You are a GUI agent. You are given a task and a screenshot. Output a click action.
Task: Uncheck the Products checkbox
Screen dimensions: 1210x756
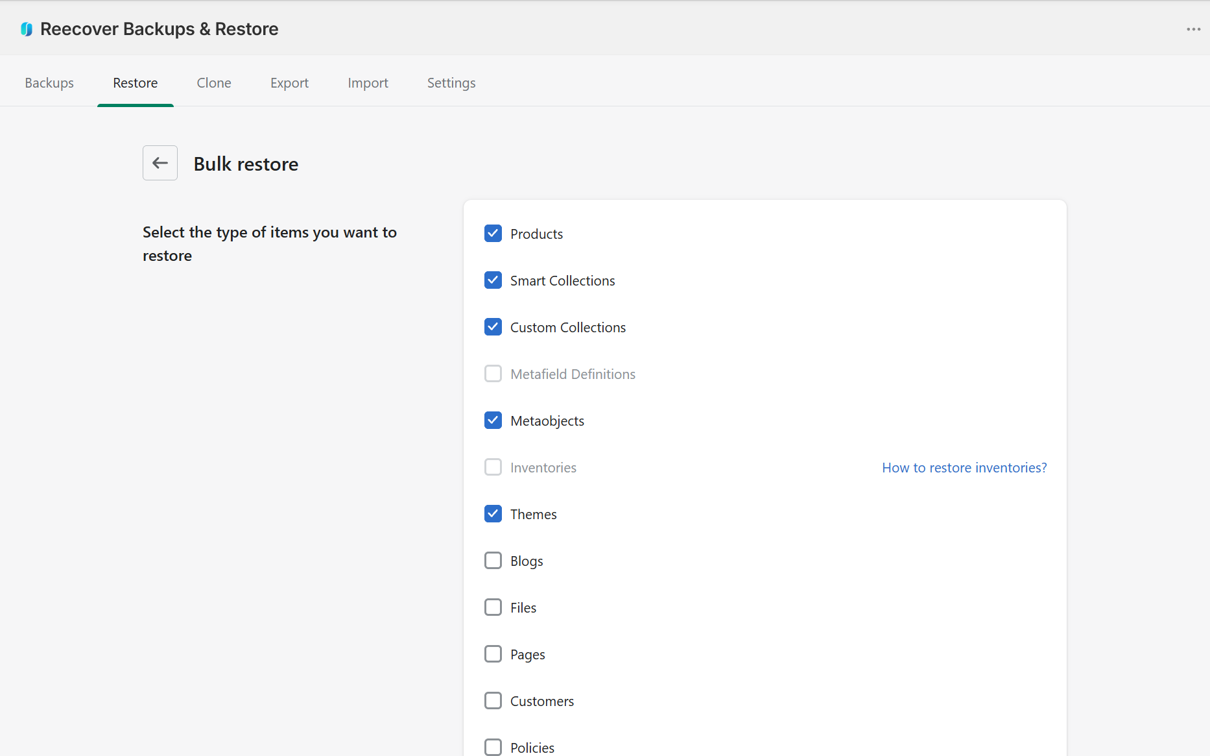tap(493, 234)
